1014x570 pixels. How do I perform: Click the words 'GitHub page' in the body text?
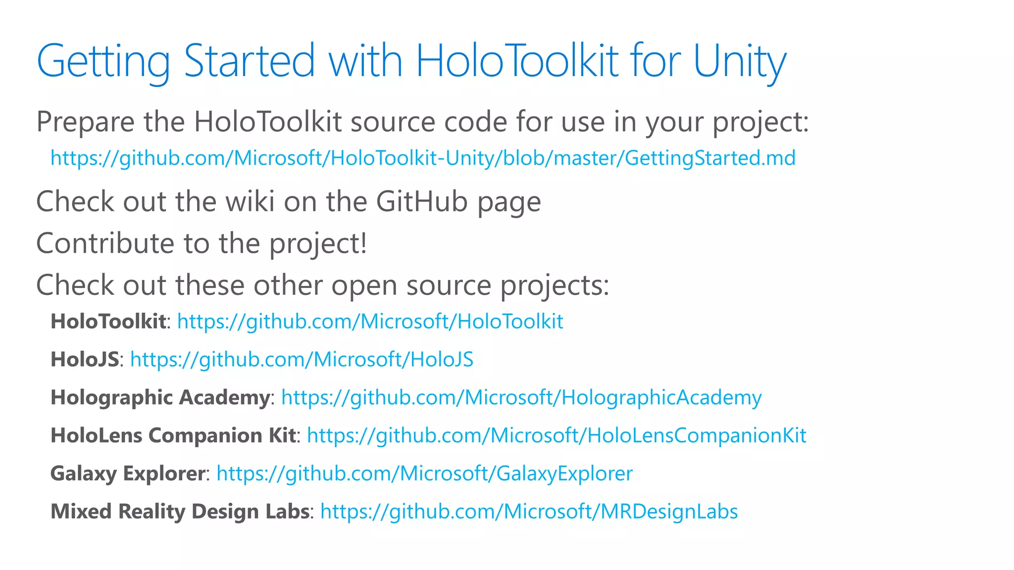[458, 202]
